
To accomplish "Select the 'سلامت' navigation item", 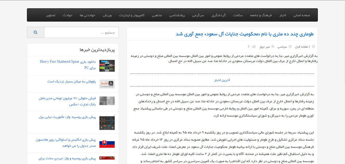I will 238,15.
